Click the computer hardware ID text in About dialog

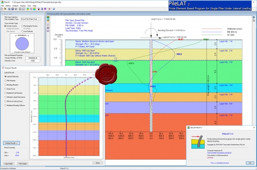point(219,153)
